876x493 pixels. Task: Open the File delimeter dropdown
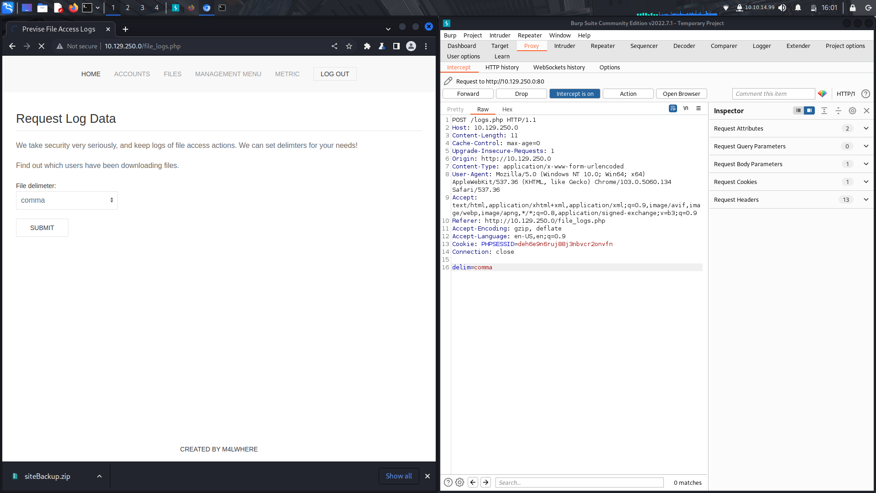point(67,200)
